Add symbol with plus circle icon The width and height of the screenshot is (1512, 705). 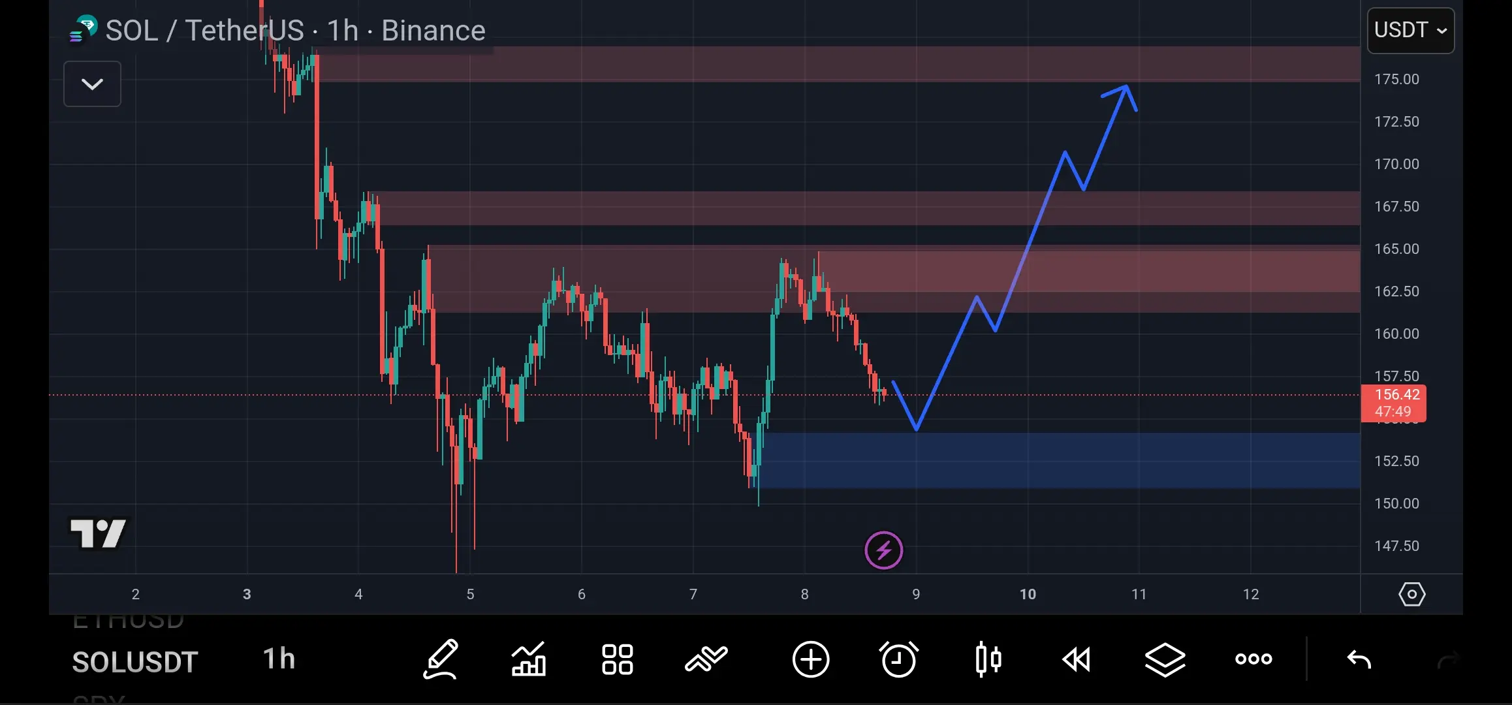click(811, 659)
